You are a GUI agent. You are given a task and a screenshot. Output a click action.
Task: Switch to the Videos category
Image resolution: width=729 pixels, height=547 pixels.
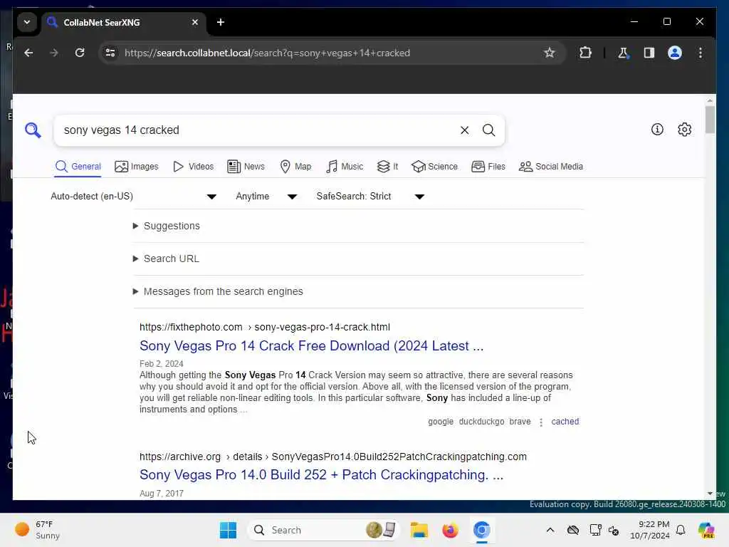pos(193,167)
